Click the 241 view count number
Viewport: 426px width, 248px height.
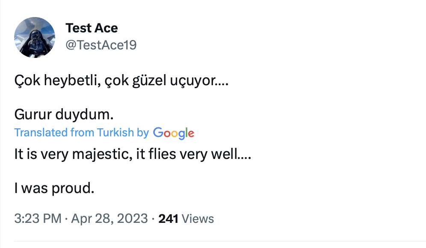[169, 219]
